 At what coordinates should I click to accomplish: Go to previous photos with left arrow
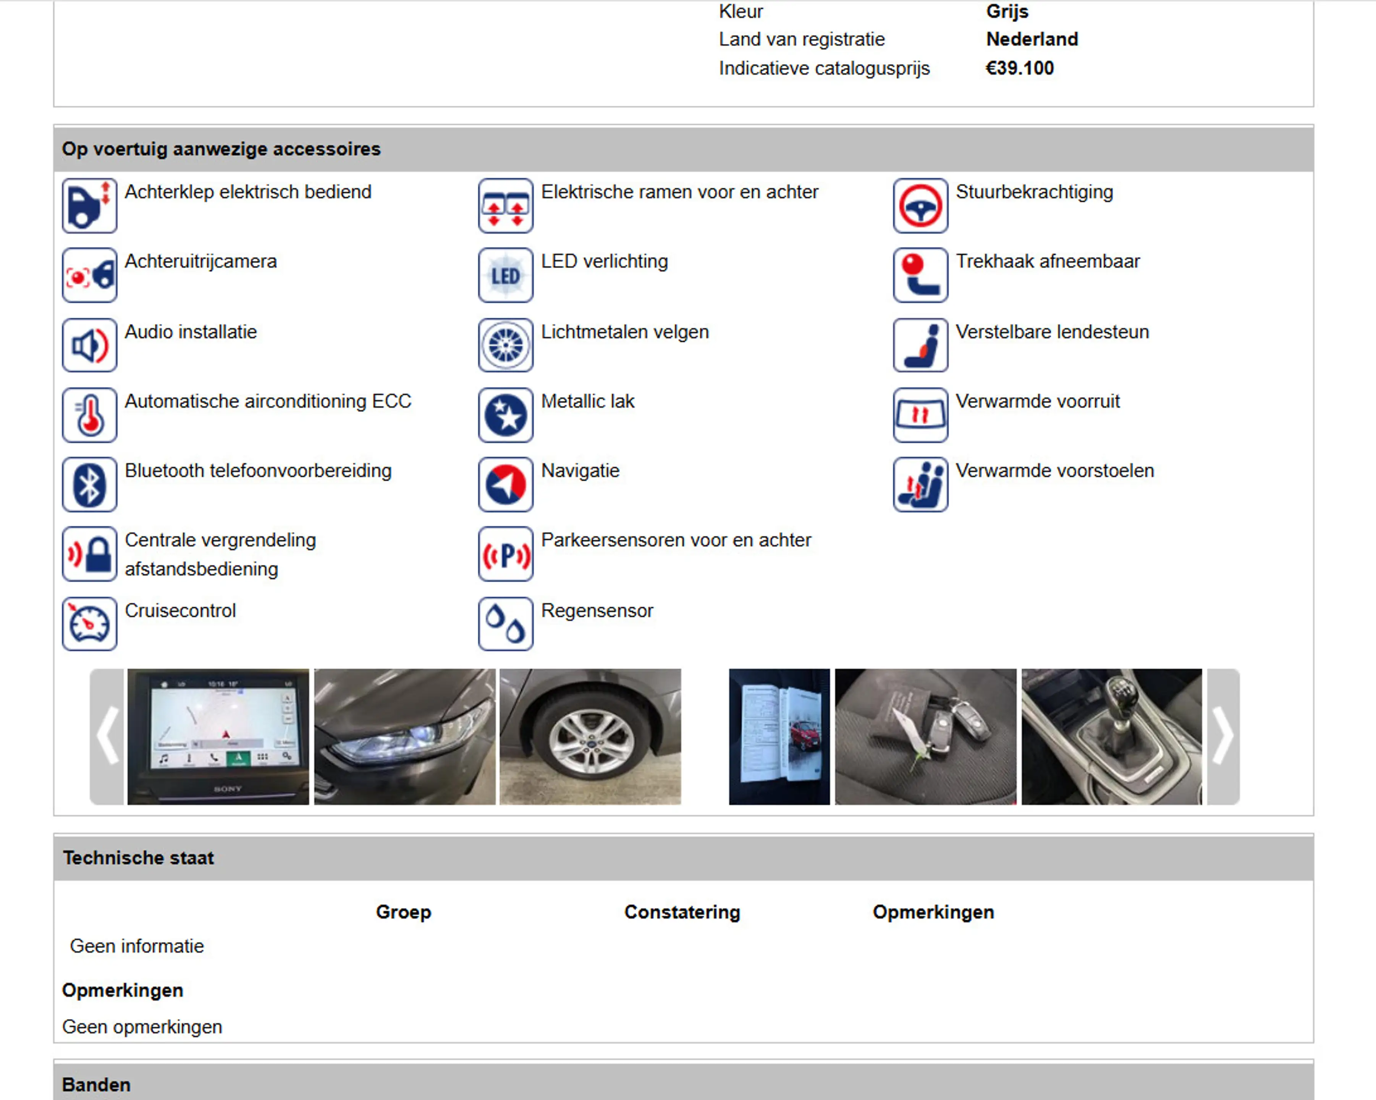[x=107, y=737]
